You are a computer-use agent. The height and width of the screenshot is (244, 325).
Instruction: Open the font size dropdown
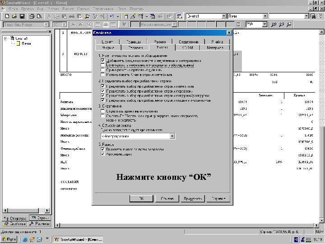(65, 24)
